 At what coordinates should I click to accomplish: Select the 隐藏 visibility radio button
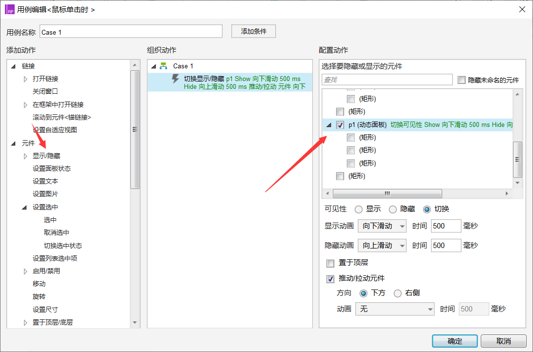point(392,209)
